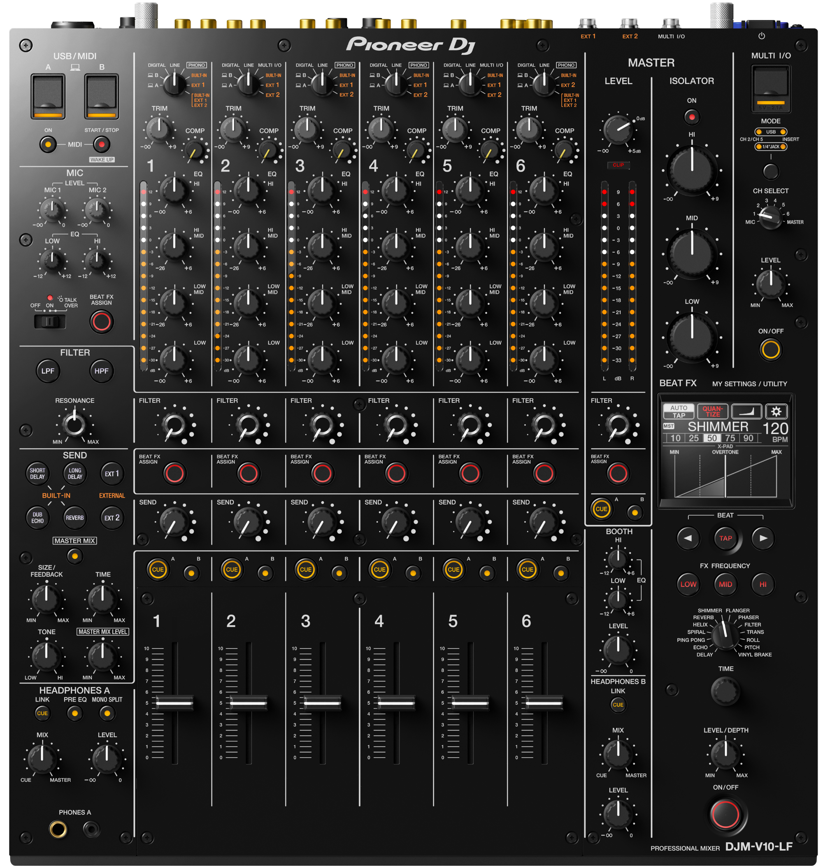Tap the X-PAD touch area on display
Screen dimensions: 823x867
pyautogui.click(x=725, y=477)
